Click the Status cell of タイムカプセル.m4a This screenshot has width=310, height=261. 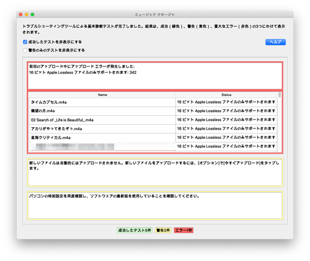[226, 102]
